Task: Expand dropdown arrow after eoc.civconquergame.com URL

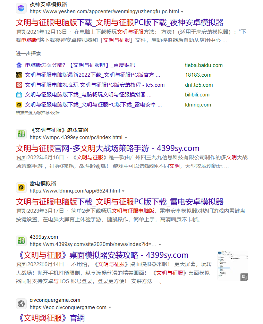Action: point(110,307)
